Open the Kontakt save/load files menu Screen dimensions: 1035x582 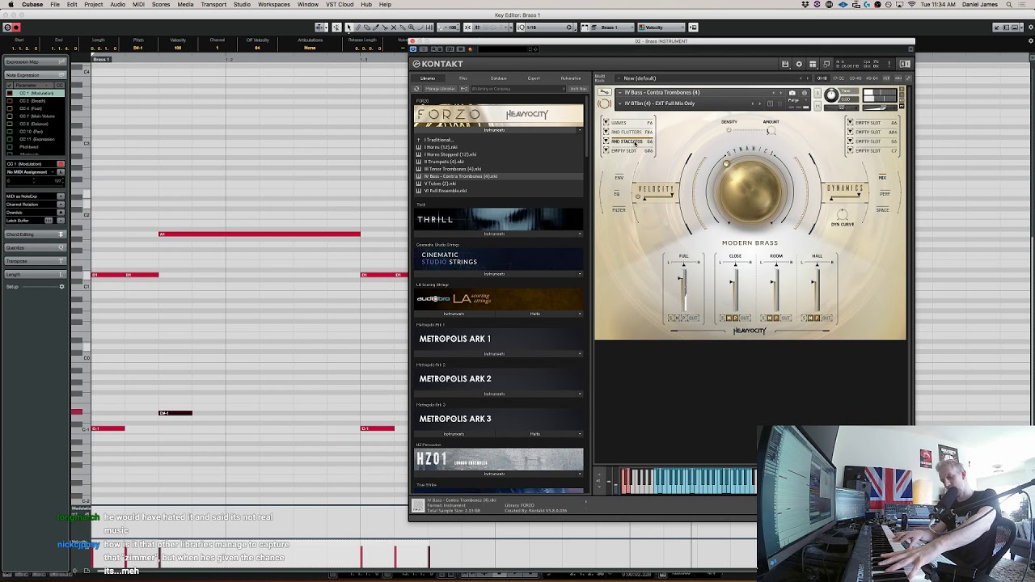[x=785, y=64]
